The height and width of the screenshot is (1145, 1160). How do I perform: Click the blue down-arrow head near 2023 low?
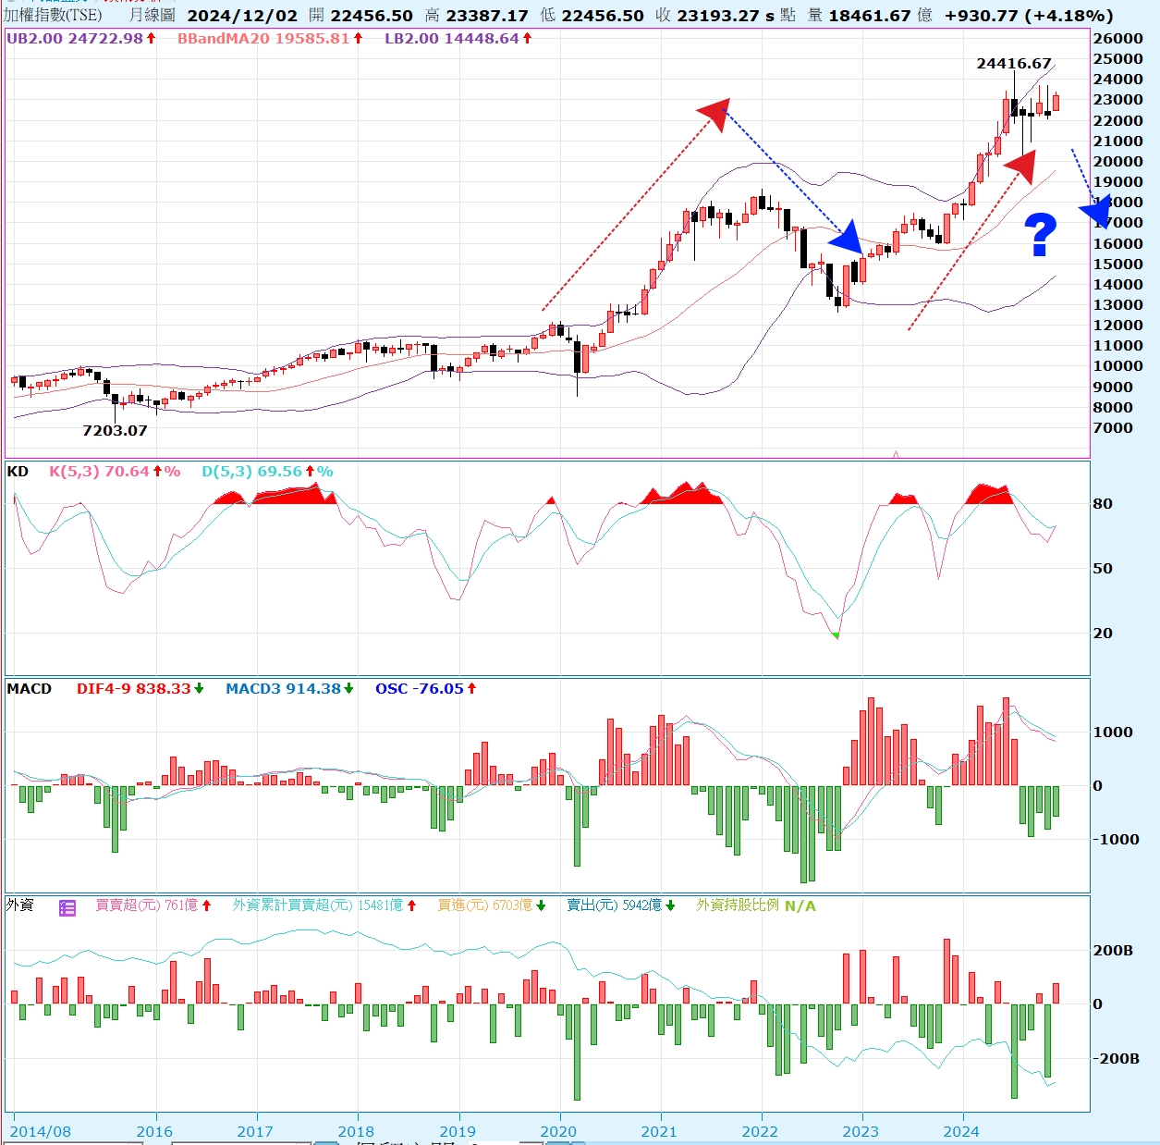848,239
